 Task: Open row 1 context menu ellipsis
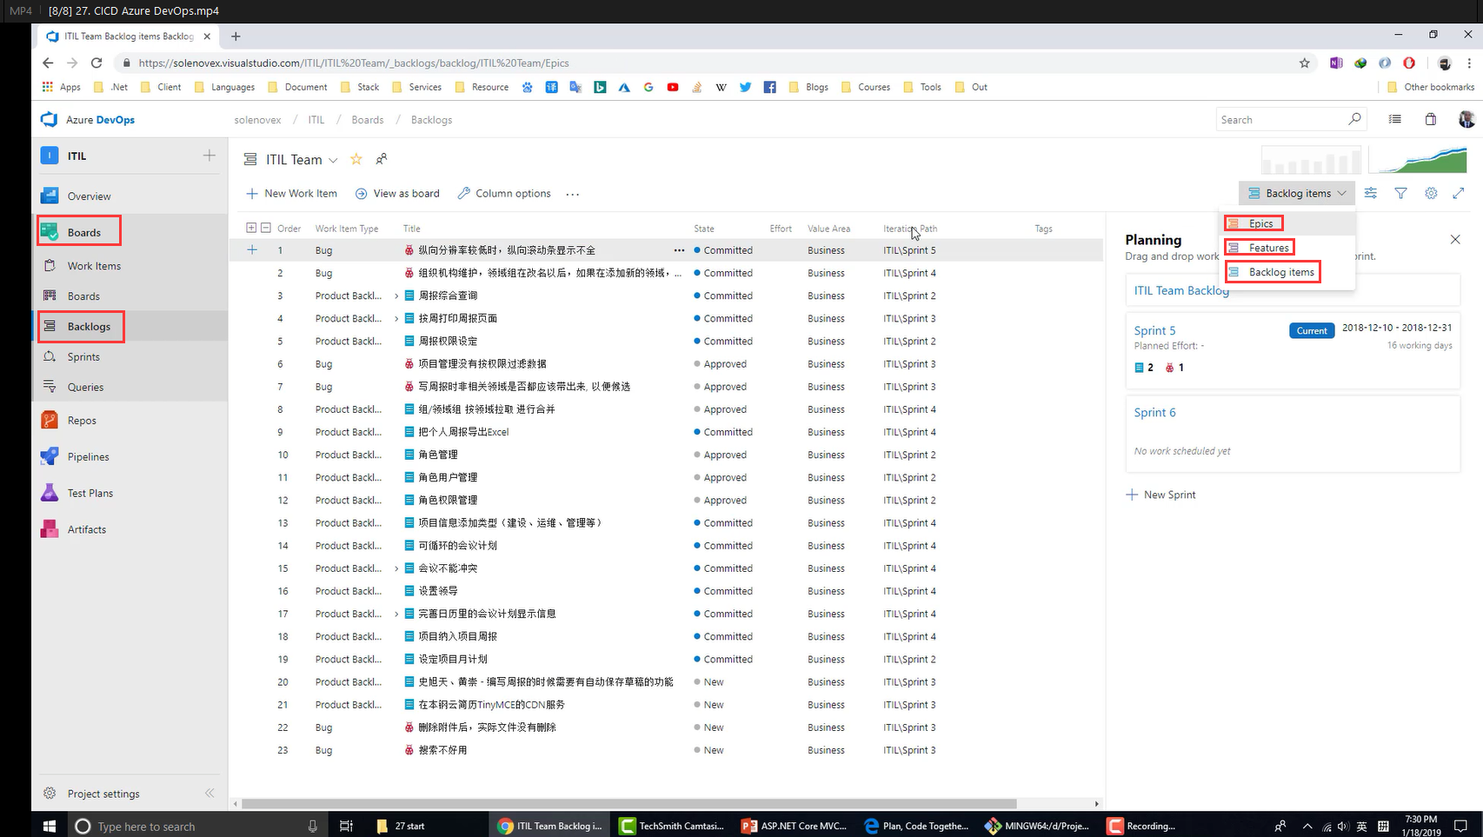tap(679, 250)
